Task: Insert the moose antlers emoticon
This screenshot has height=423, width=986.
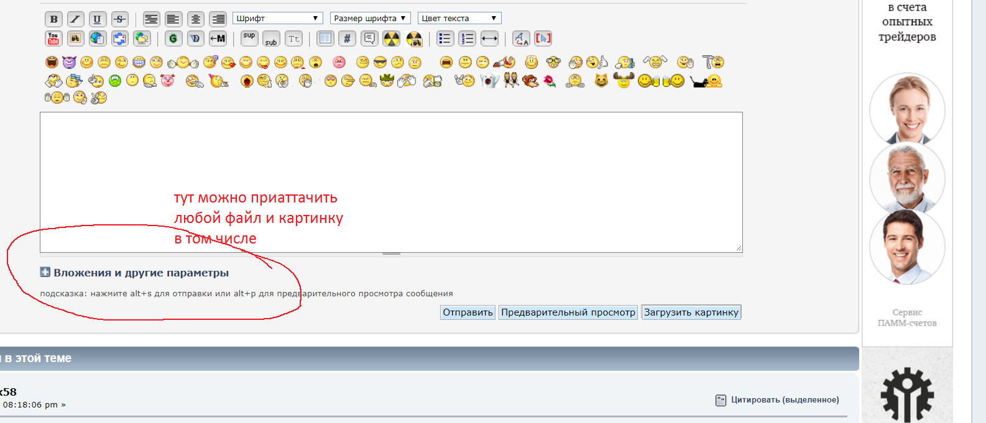Action: pos(624,80)
